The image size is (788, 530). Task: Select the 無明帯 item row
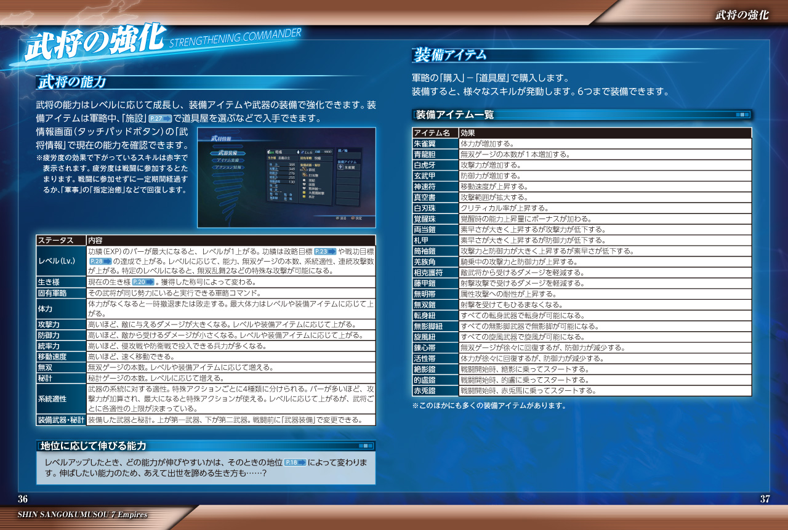[582, 294]
